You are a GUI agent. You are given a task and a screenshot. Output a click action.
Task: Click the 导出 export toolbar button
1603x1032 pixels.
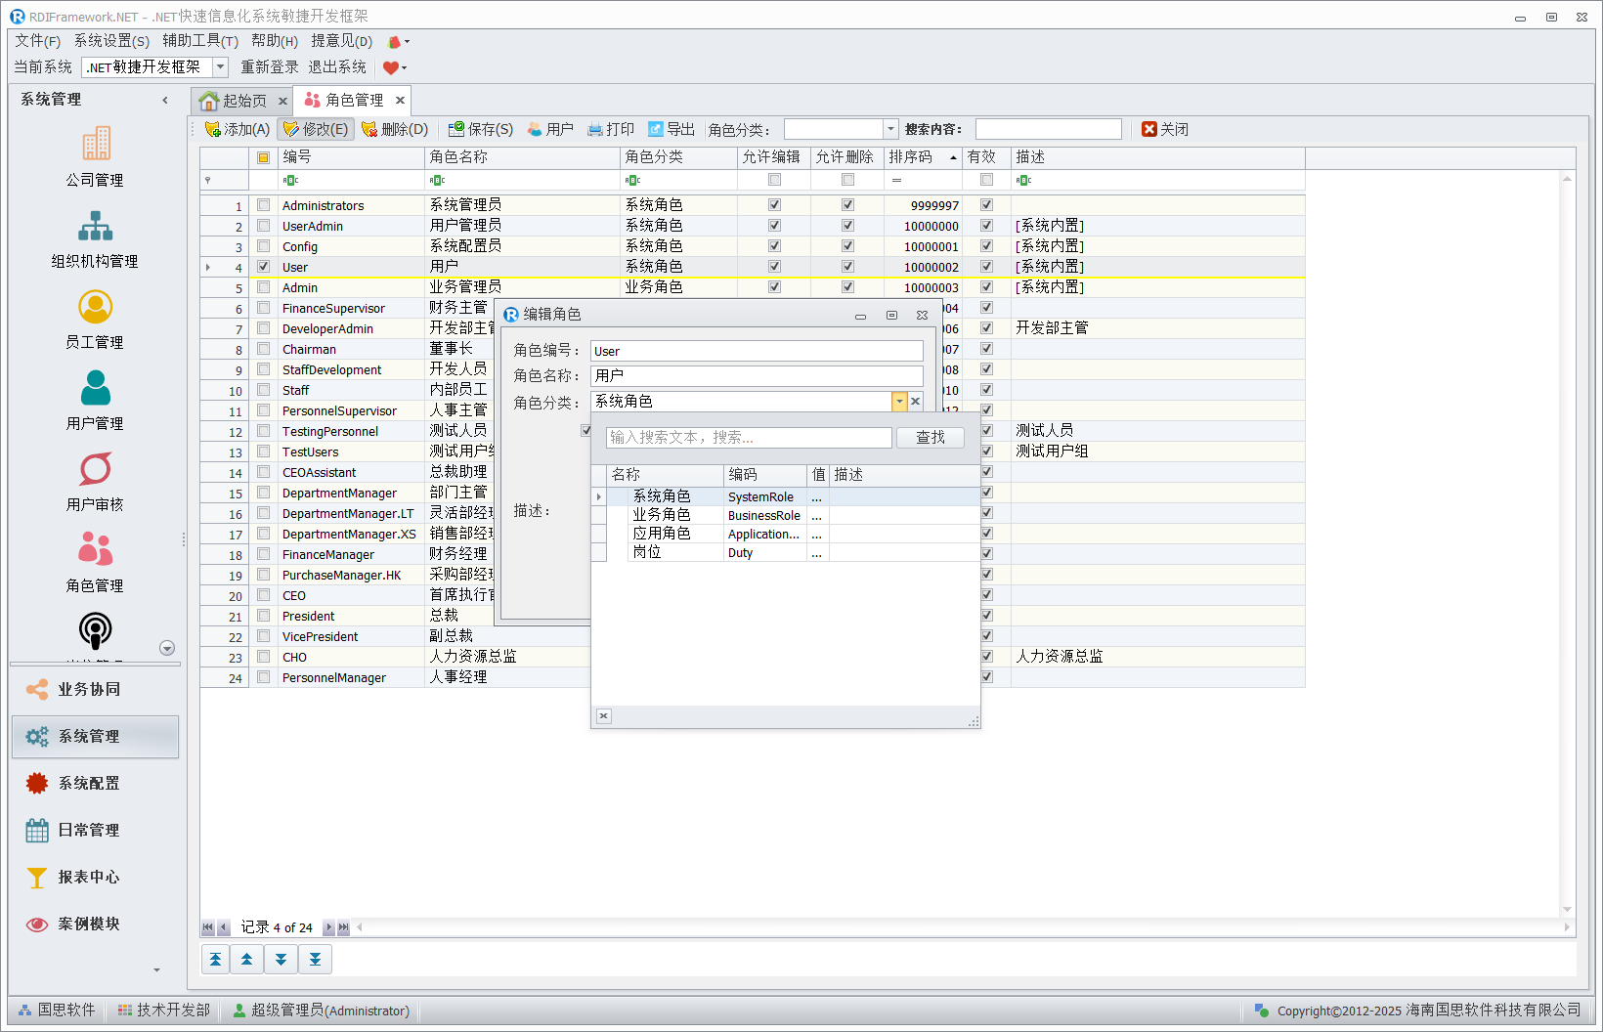pyautogui.click(x=672, y=129)
